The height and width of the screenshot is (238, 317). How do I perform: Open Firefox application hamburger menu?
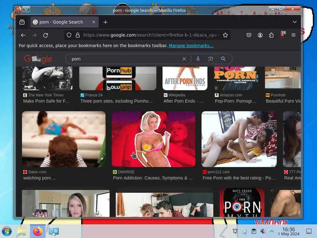293,35
